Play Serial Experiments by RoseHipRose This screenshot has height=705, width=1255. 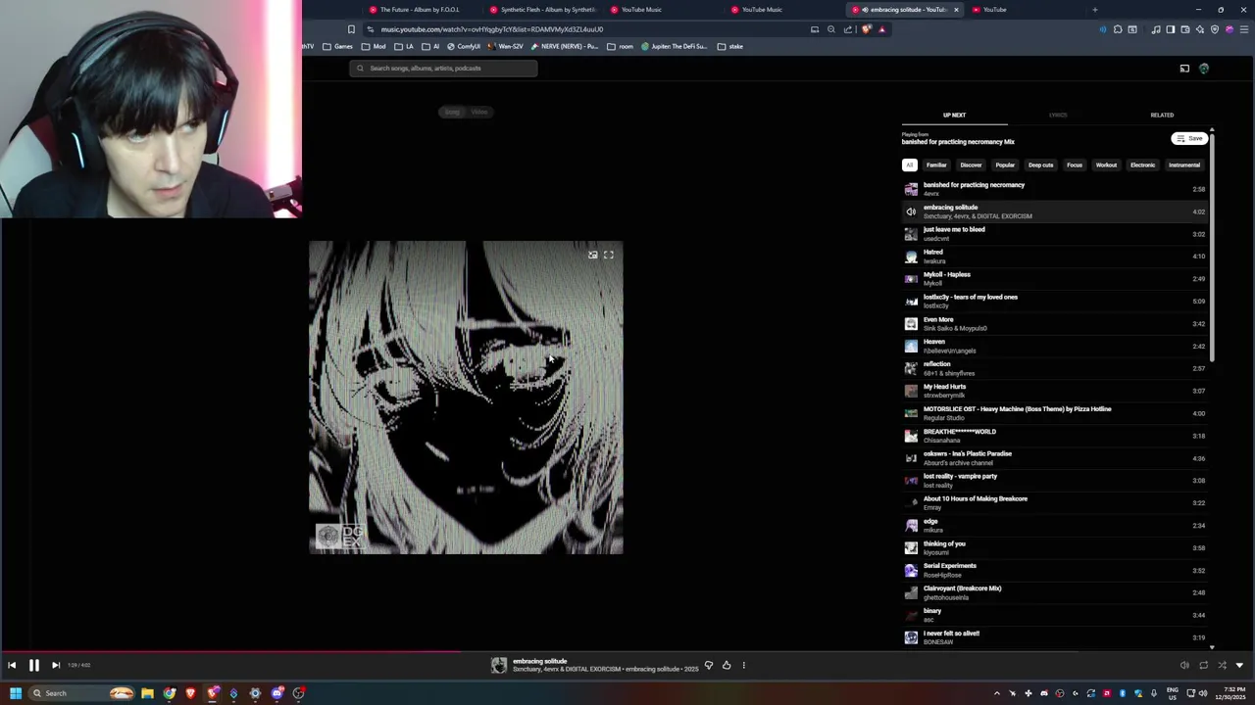click(x=1054, y=570)
